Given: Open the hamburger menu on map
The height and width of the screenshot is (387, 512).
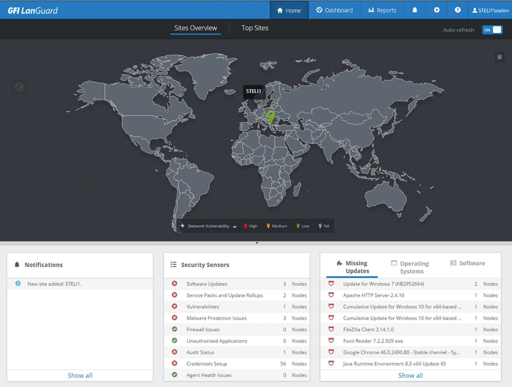Looking at the screenshot, I should [499, 57].
